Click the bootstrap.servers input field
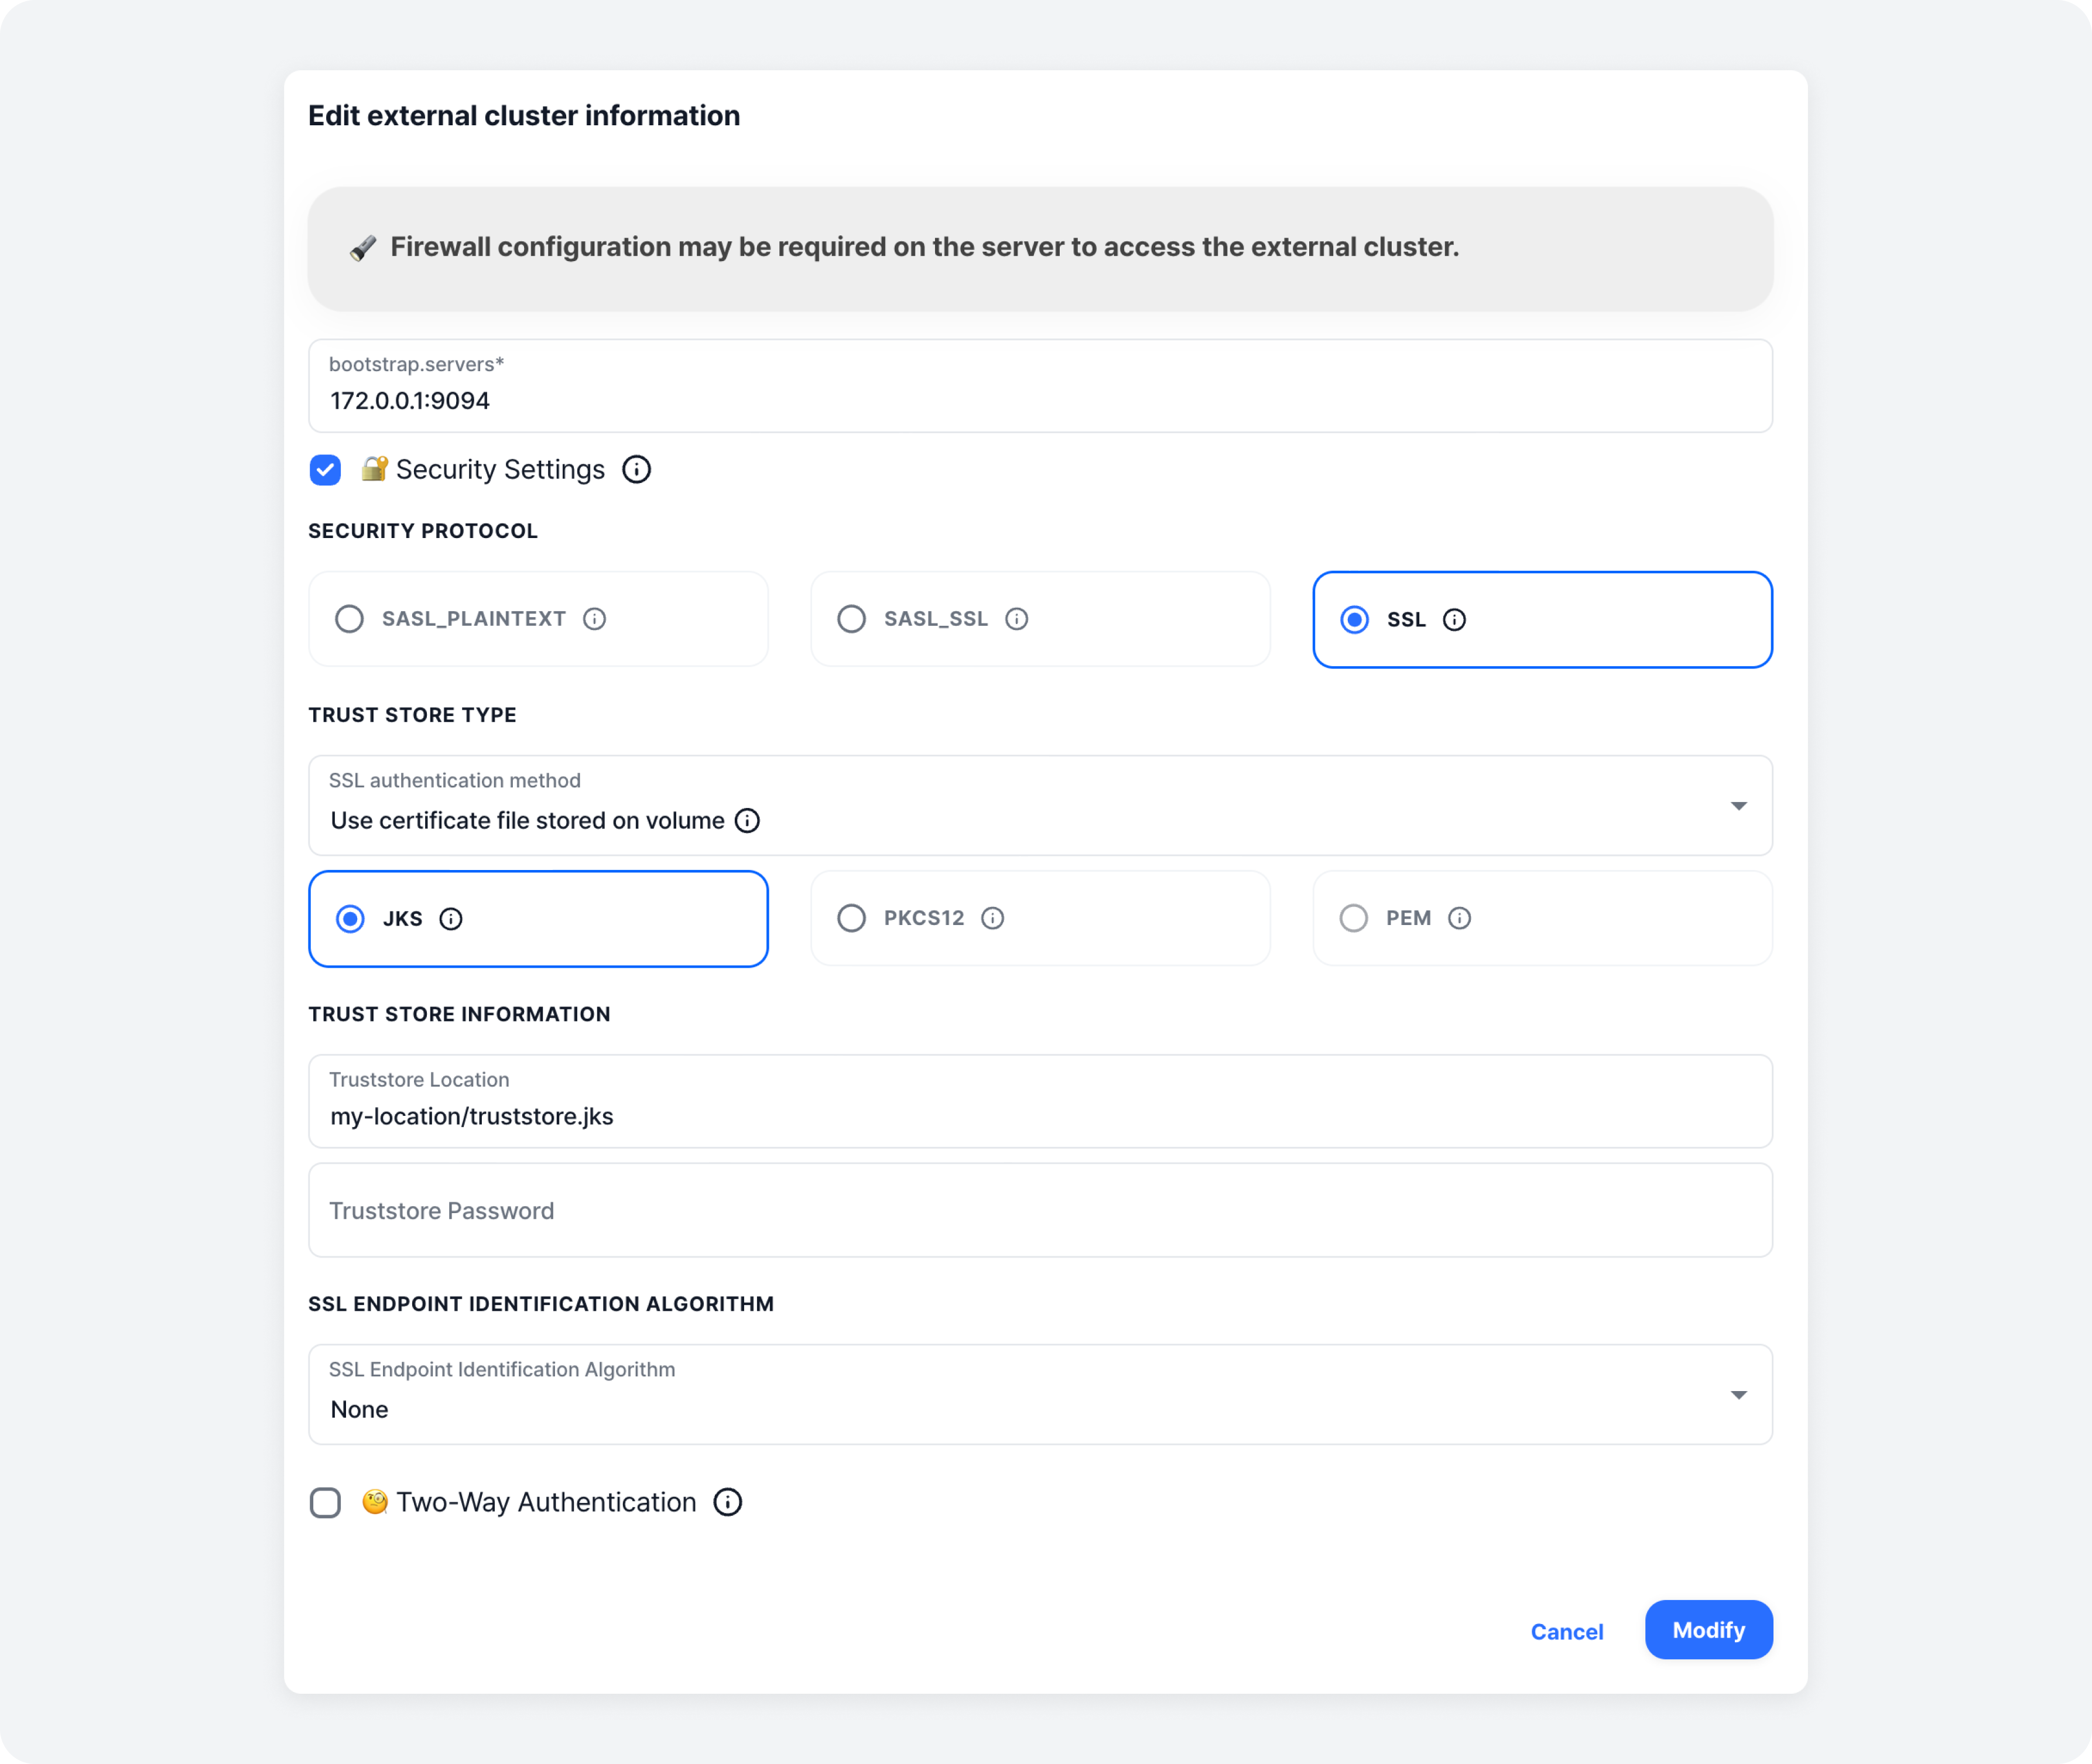 click(1040, 386)
